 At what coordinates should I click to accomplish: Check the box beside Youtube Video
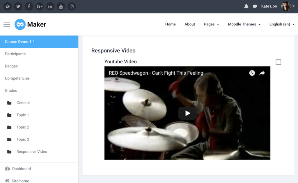coord(278,62)
